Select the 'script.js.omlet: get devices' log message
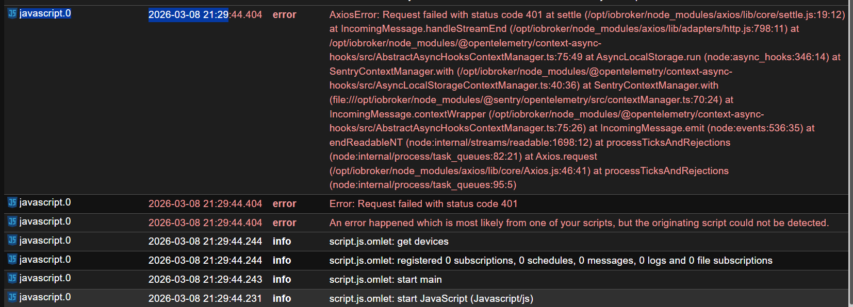Screen dimensions: 853x307 click(388, 242)
